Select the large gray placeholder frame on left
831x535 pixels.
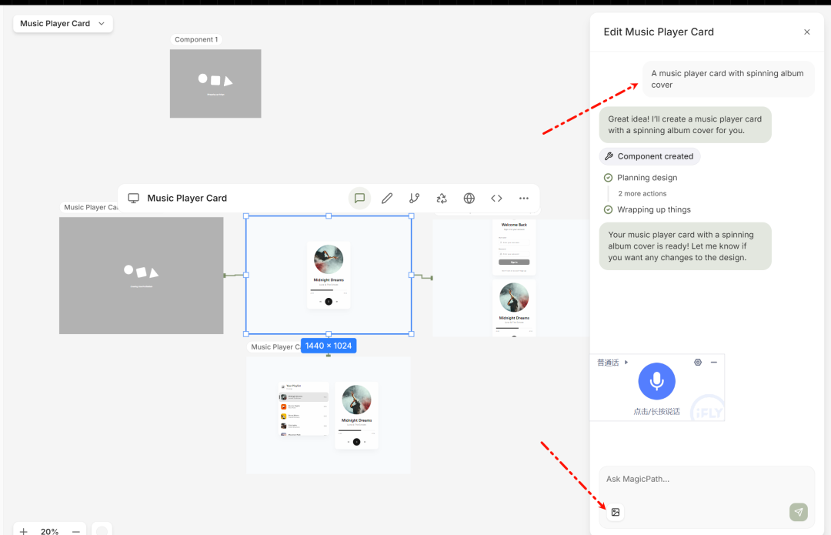tap(141, 275)
